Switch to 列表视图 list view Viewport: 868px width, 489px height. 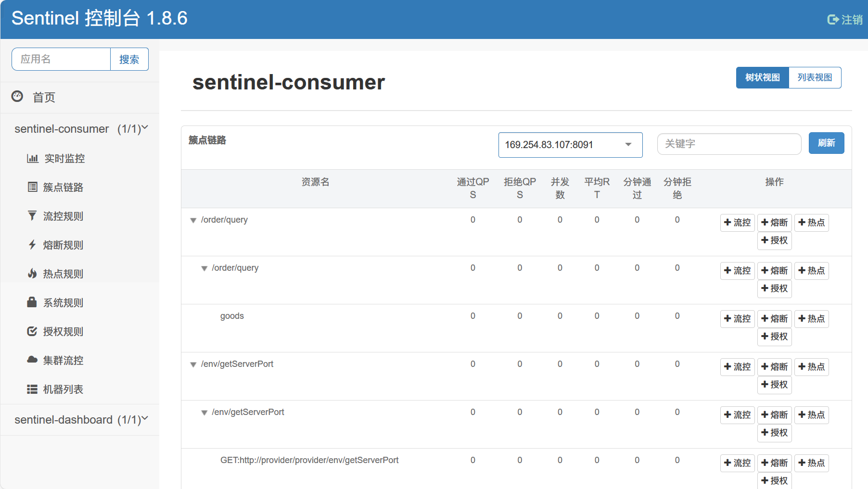tap(815, 77)
